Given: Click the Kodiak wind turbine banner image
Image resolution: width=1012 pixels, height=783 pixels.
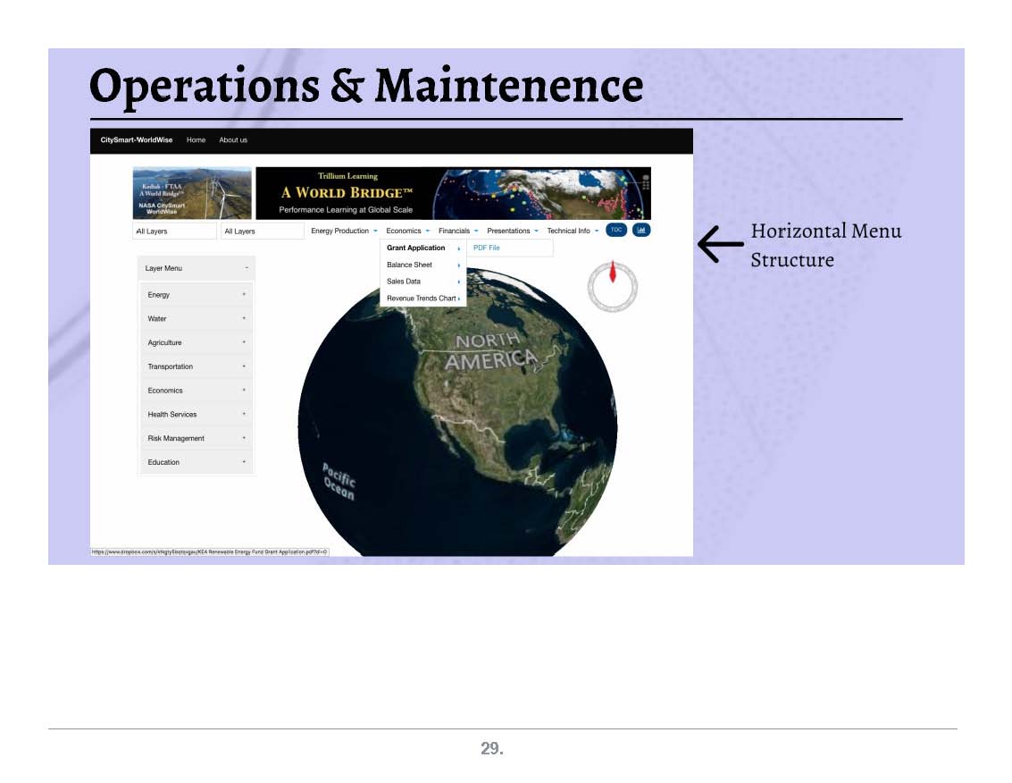Looking at the screenshot, I should 192,193.
